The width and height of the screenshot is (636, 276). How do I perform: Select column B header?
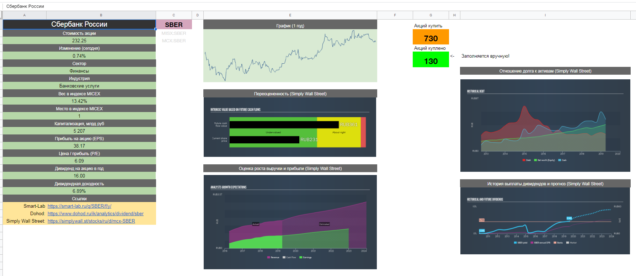pos(101,15)
